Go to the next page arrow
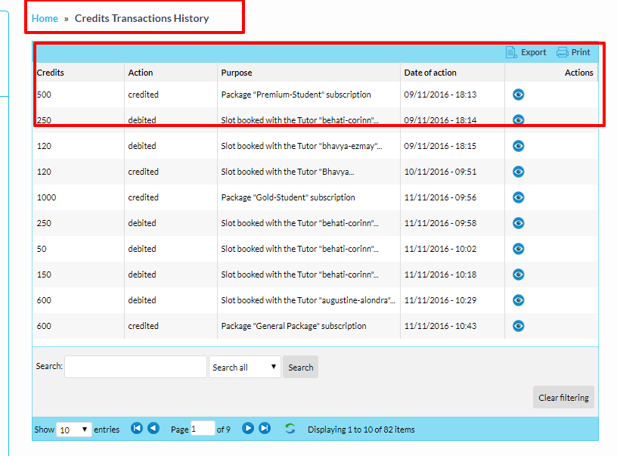The height and width of the screenshot is (456, 617). (x=248, y=429)
